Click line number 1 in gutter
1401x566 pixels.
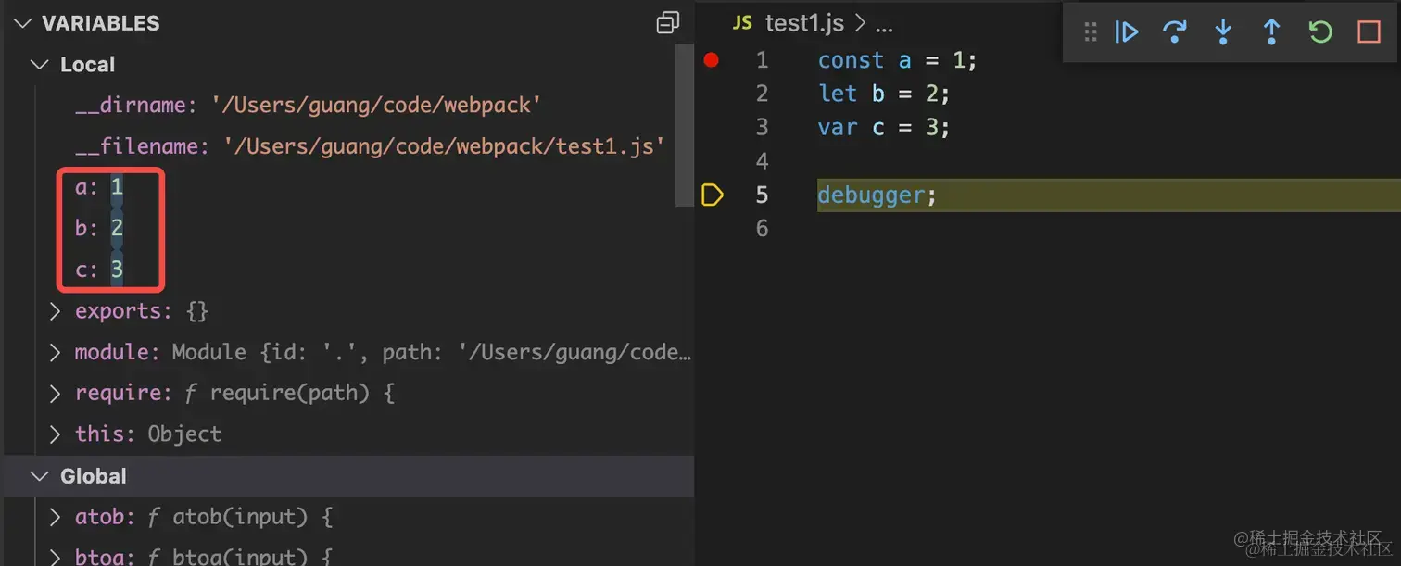pyautogui.click(x=762, y=60)
